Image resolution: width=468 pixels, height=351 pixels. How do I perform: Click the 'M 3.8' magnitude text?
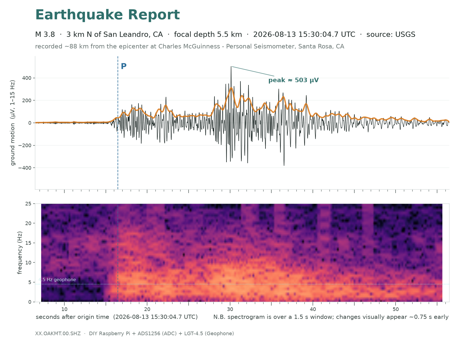(45, 35)
